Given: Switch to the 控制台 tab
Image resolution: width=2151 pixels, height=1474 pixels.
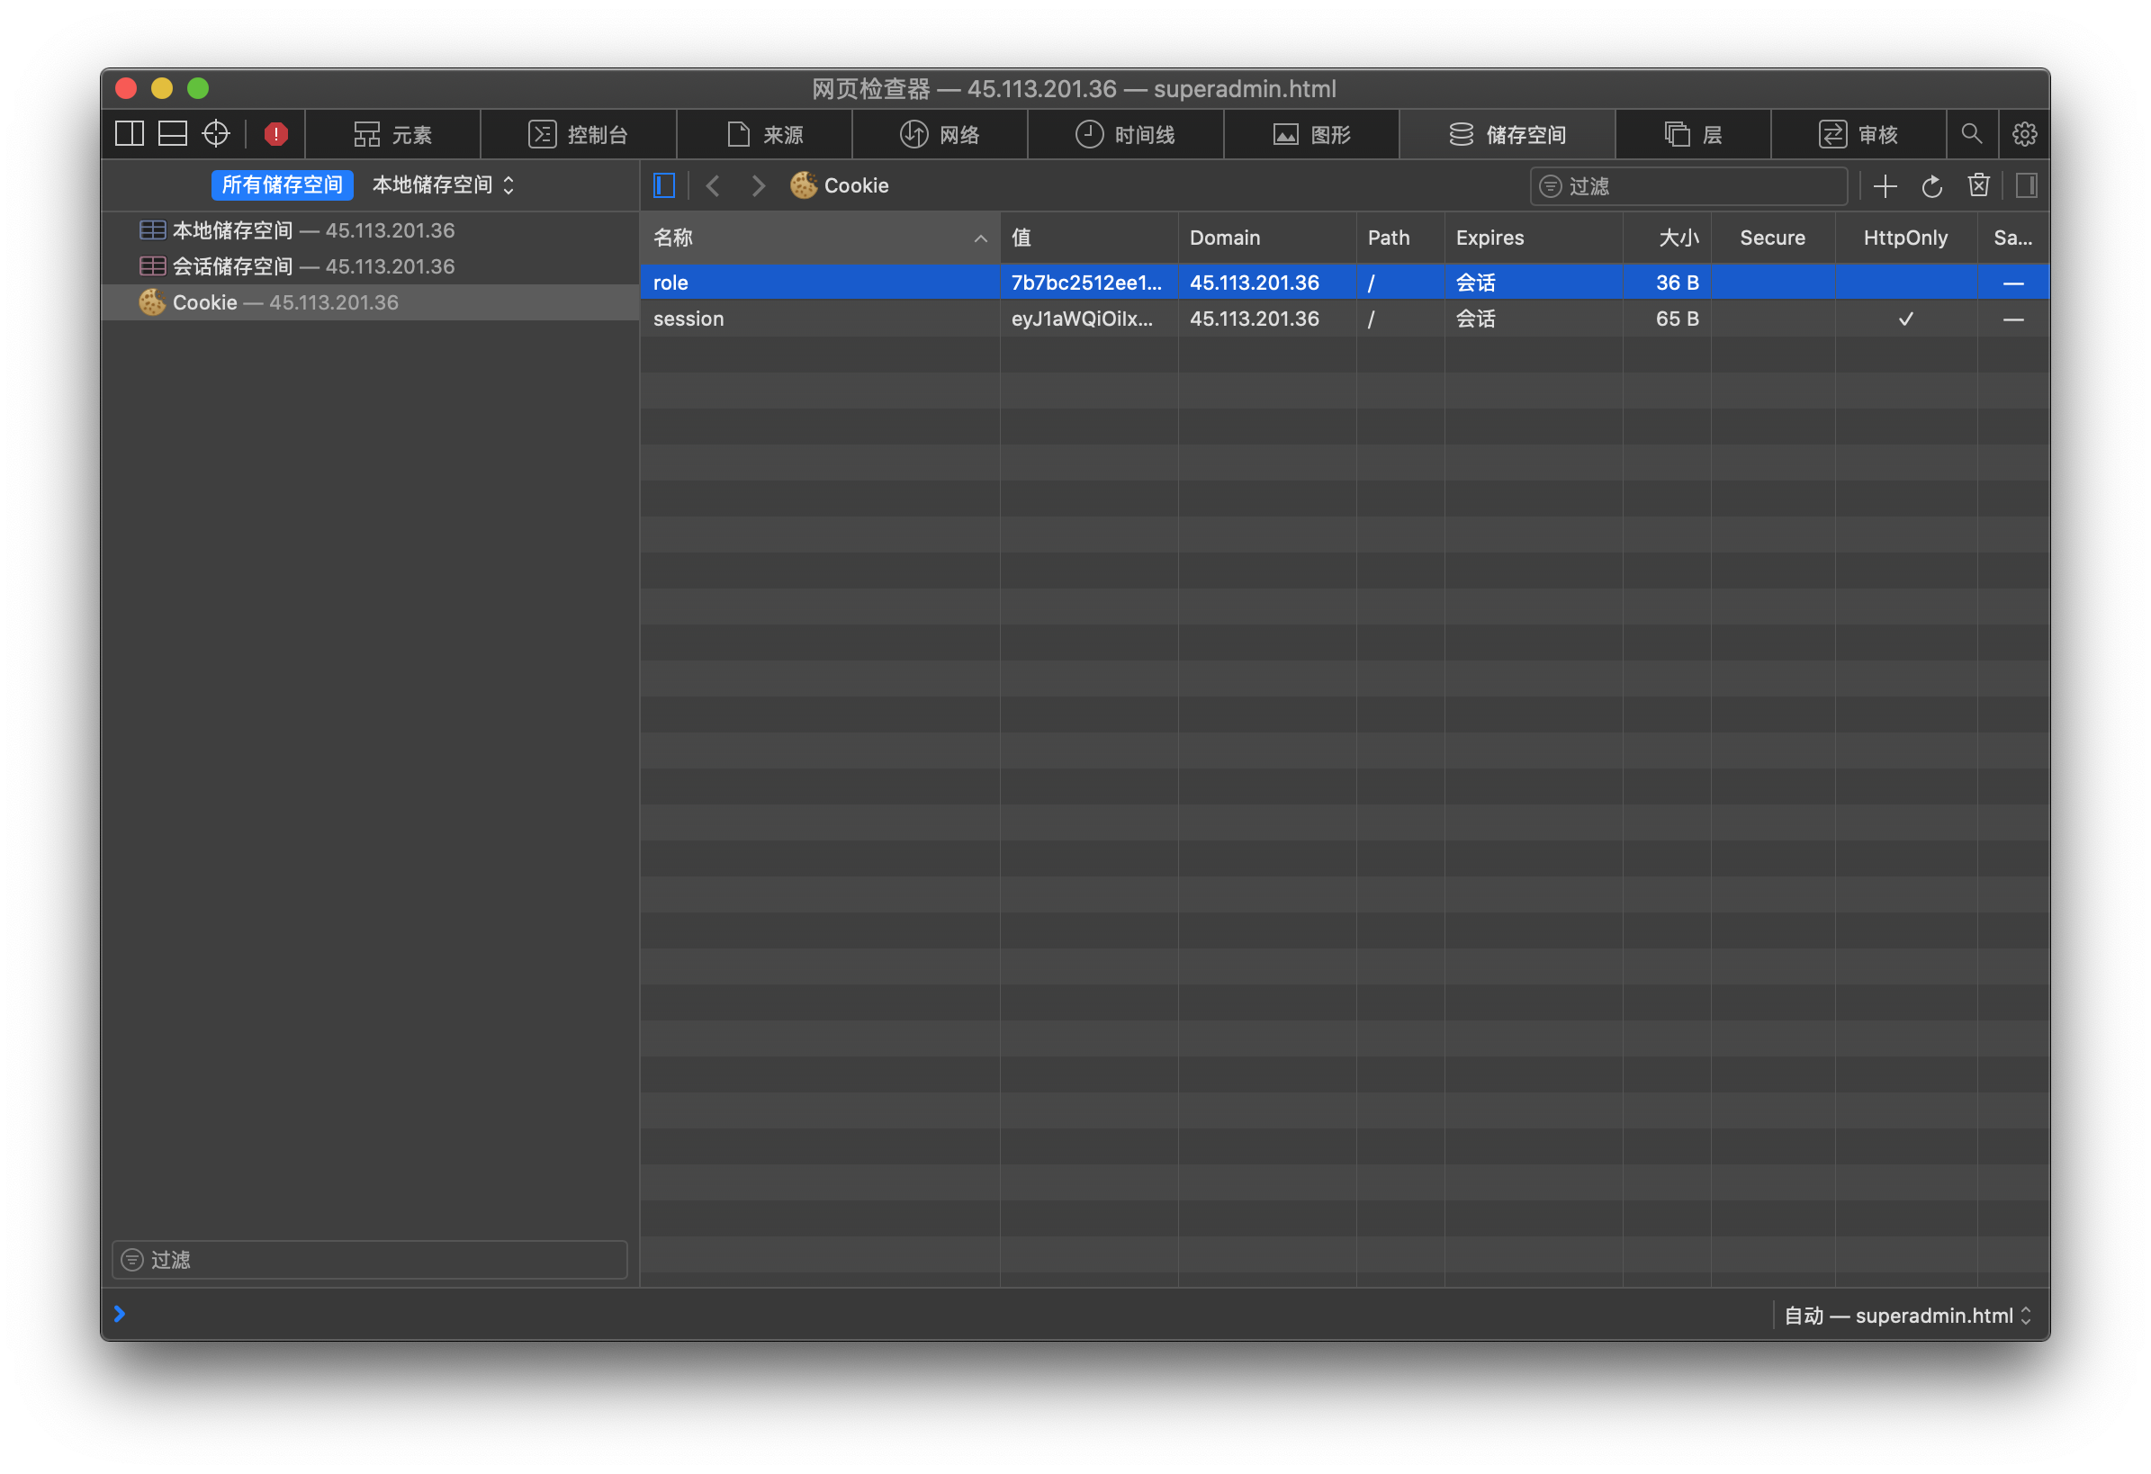Looking at the screenshot, I should click(x=580, y=135).
